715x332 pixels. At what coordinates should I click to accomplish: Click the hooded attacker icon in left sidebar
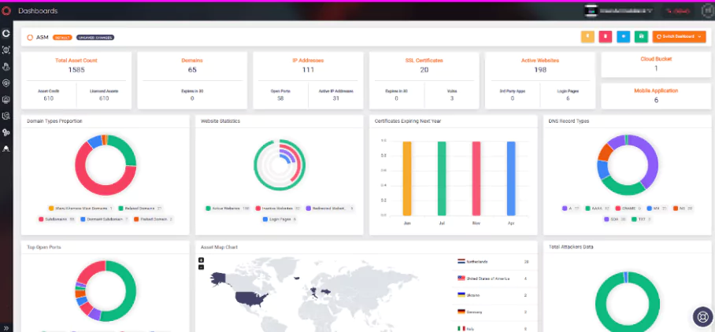pyautogui.click(x=6, y=149)
